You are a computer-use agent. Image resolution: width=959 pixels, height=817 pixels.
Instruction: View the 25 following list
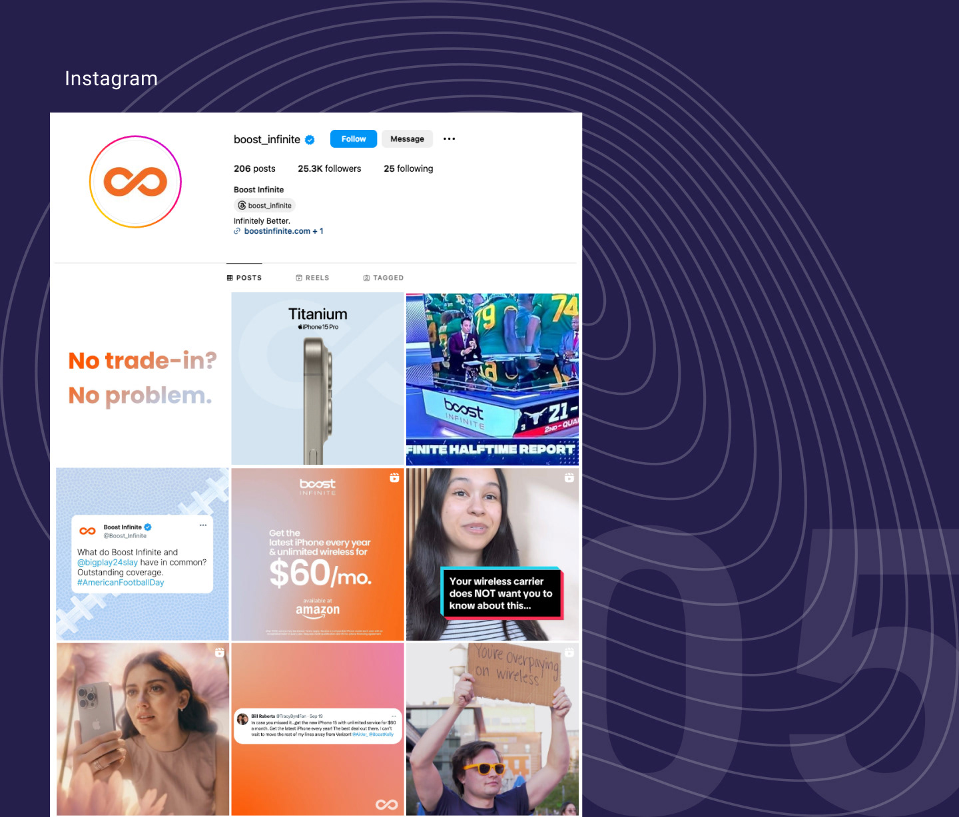point(408,168)
